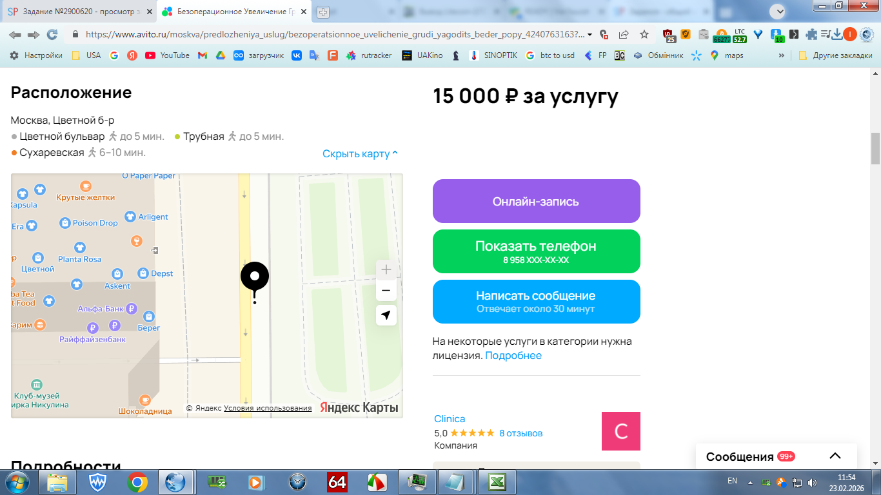This screenshot has width=881, height=495.
Task: Show hidden system tray icons
Action: point(750,481)
